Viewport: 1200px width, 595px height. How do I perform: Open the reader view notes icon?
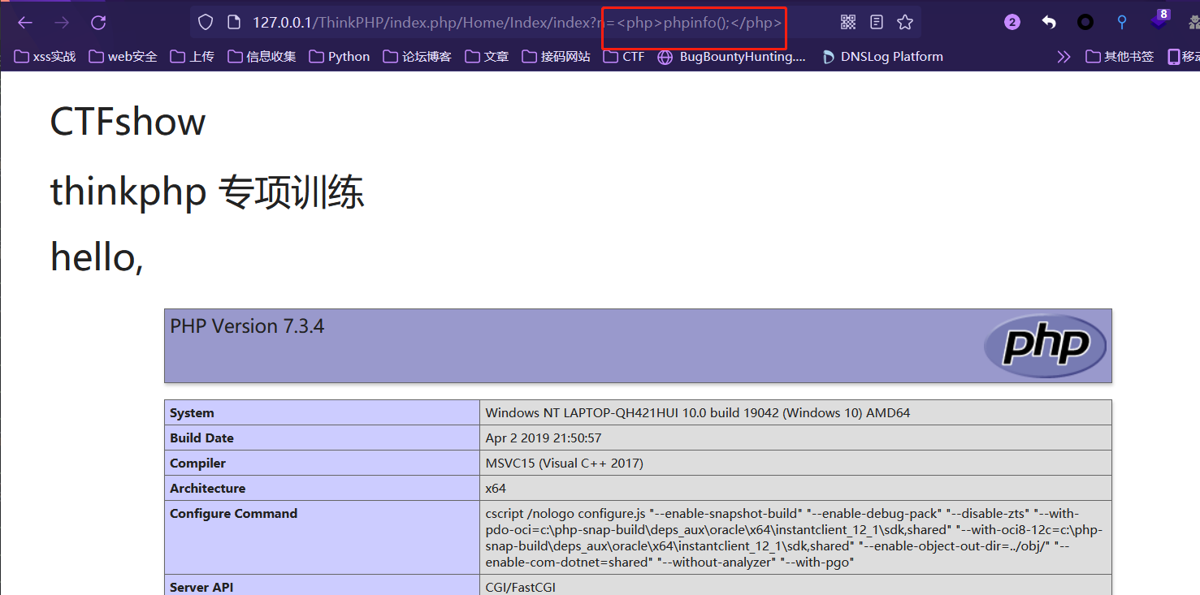877,22
